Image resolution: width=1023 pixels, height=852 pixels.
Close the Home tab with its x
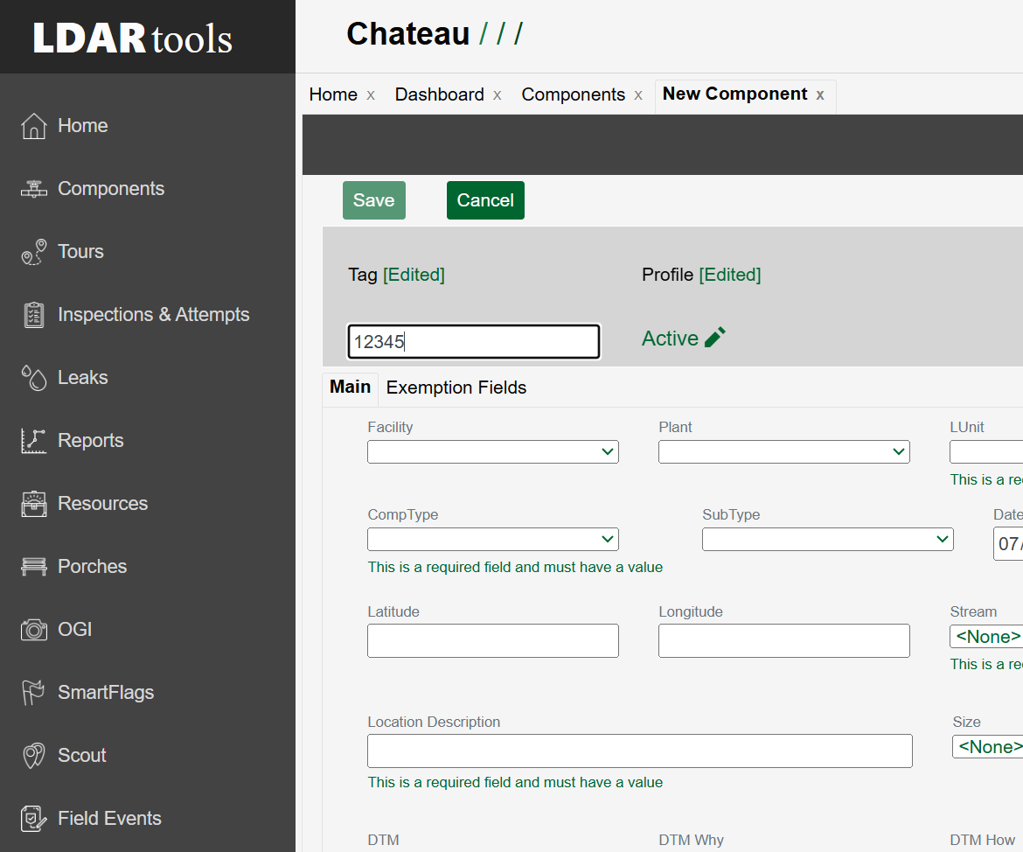371,95
